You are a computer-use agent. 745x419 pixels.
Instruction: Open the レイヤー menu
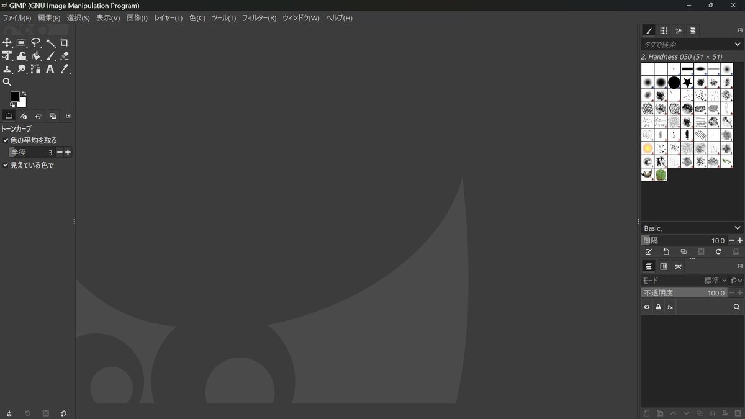coord(167,18)
